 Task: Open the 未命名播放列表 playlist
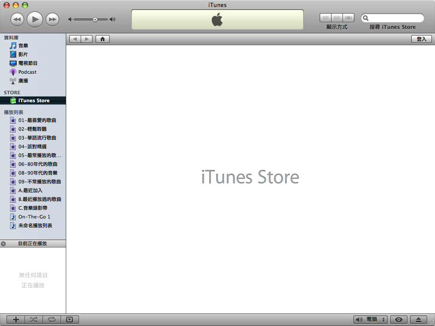point(33,226)
